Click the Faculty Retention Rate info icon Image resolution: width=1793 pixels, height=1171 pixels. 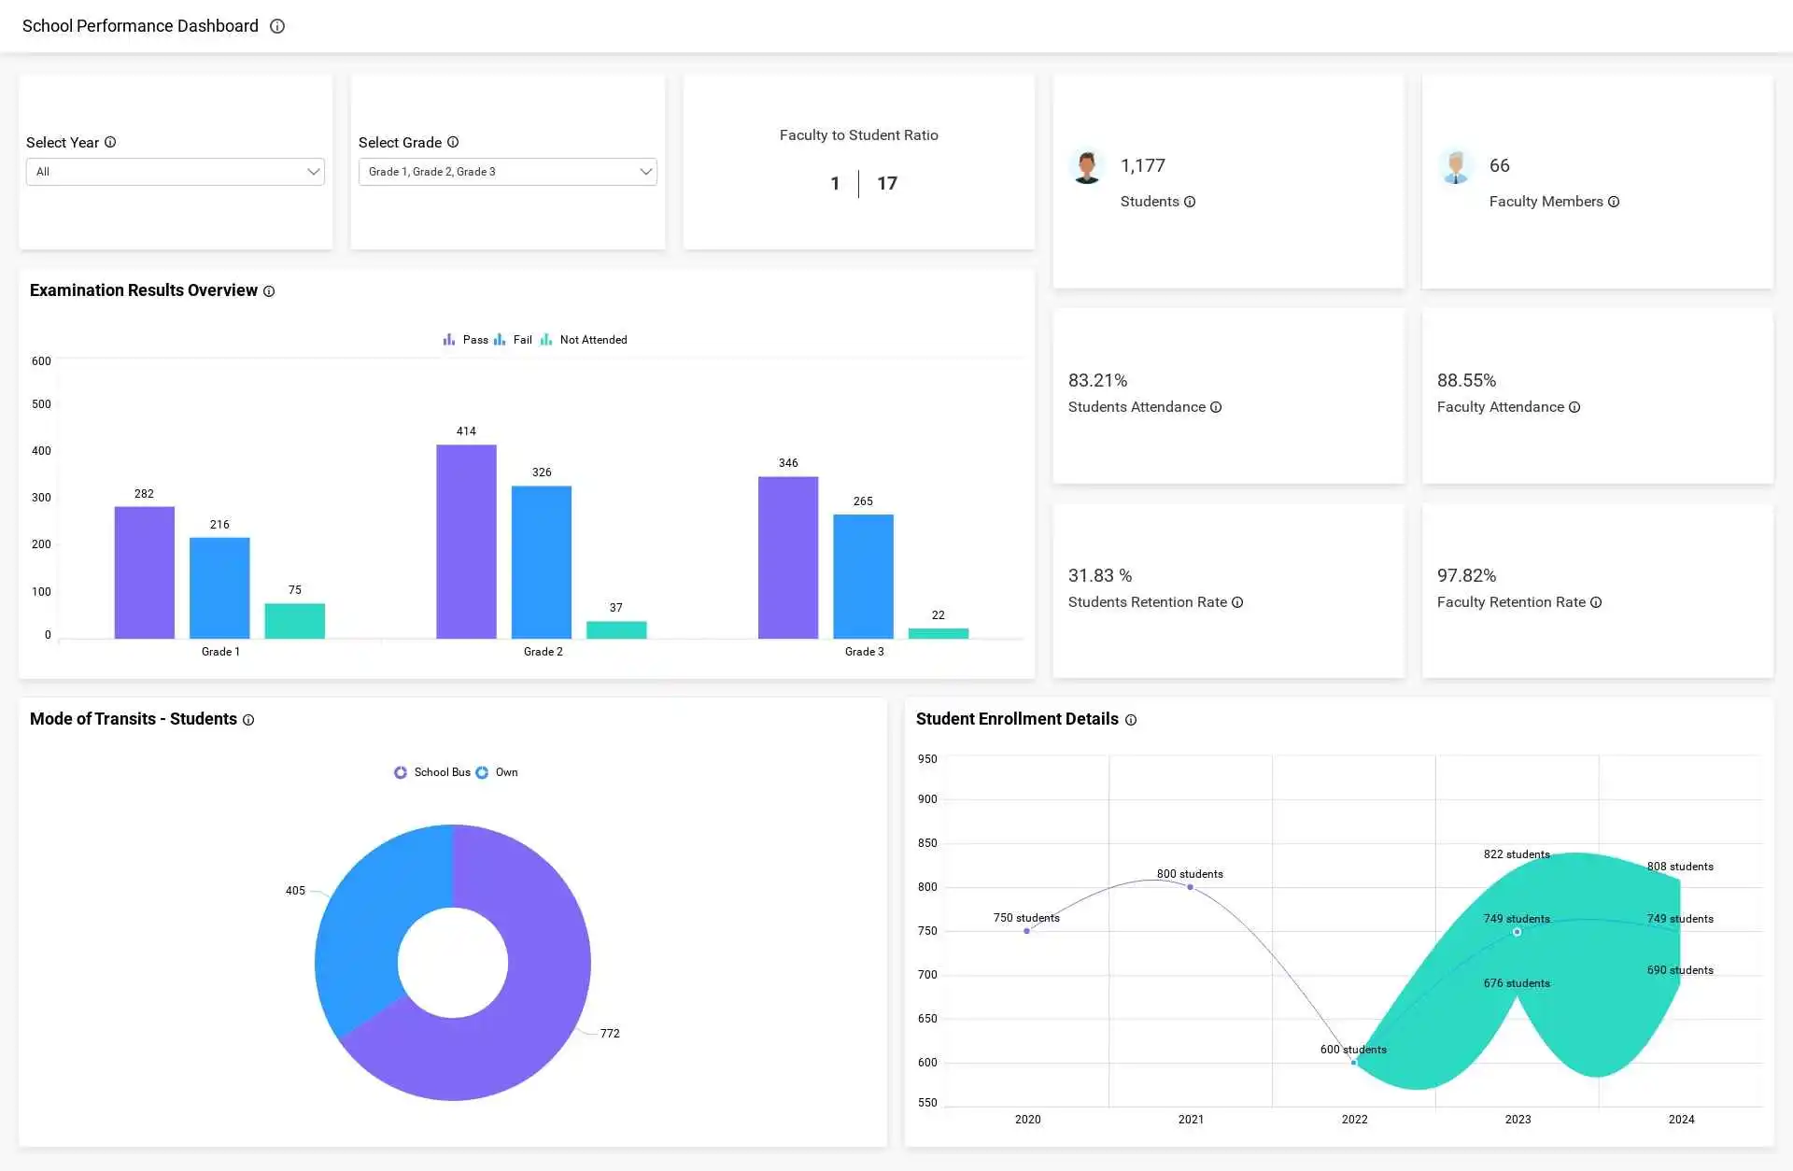tap(1597, 602)
